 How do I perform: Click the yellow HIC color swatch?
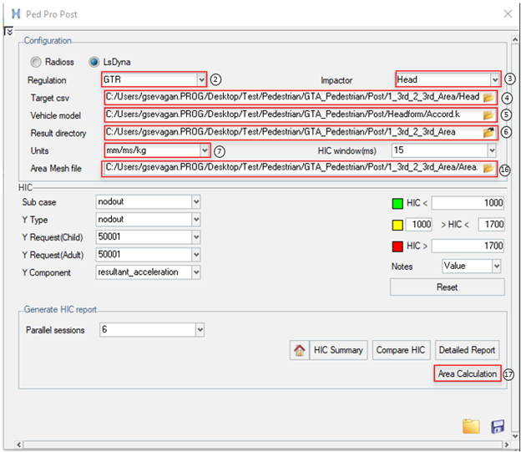(397, 226)
